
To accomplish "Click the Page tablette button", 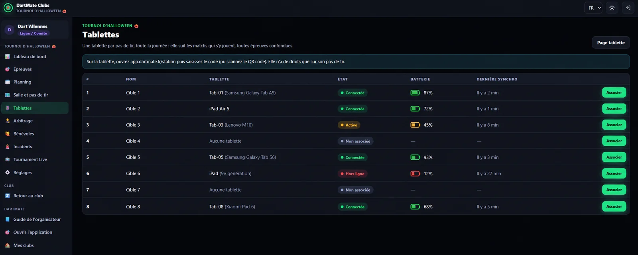I will pyautogui.click(x=611, y=43).
